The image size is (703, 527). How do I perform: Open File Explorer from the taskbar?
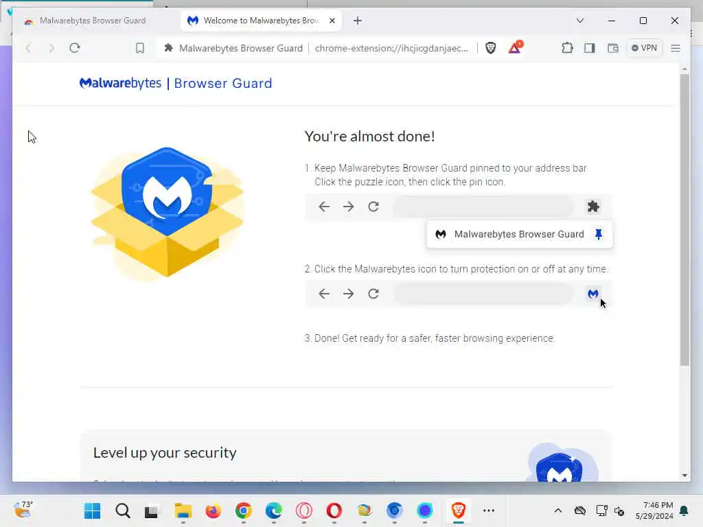click(183, 511)
